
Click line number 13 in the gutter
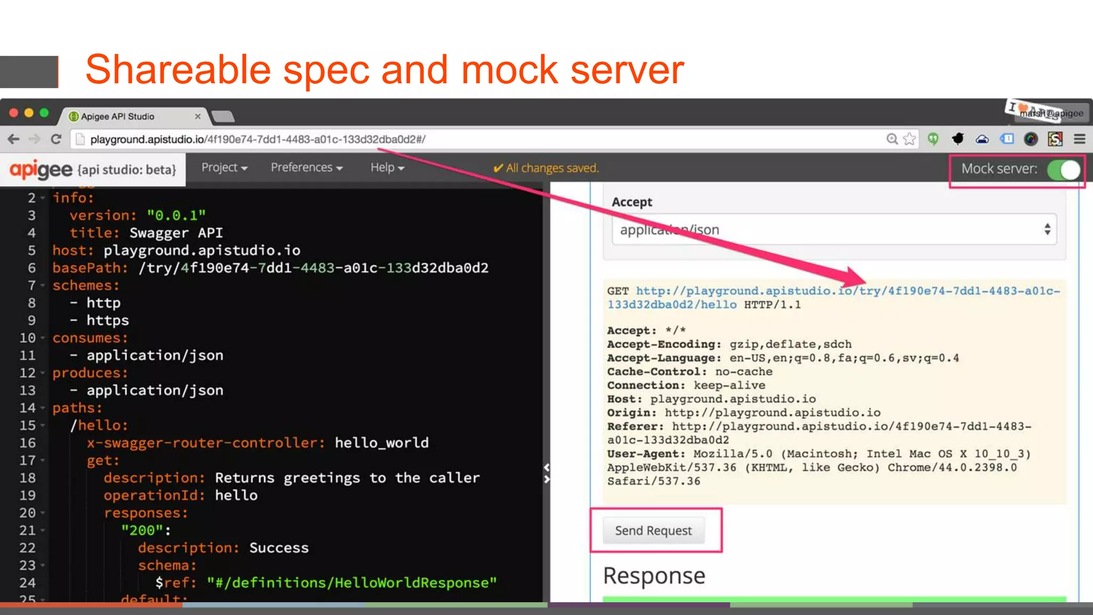click(28, 390)
